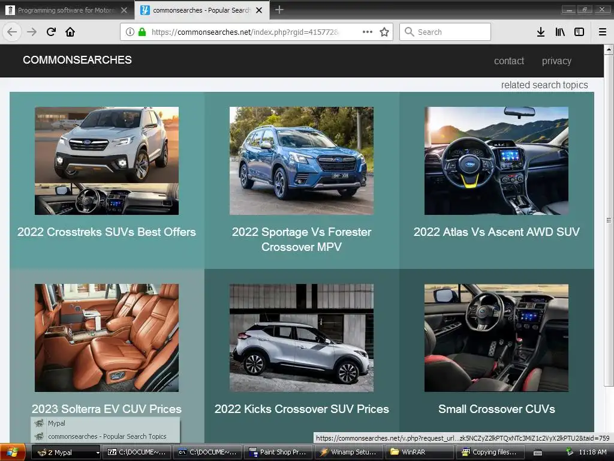This screenshot has width=614, height=461.
Task: Open the Library bookshelf icon
Action: [560, 32]
